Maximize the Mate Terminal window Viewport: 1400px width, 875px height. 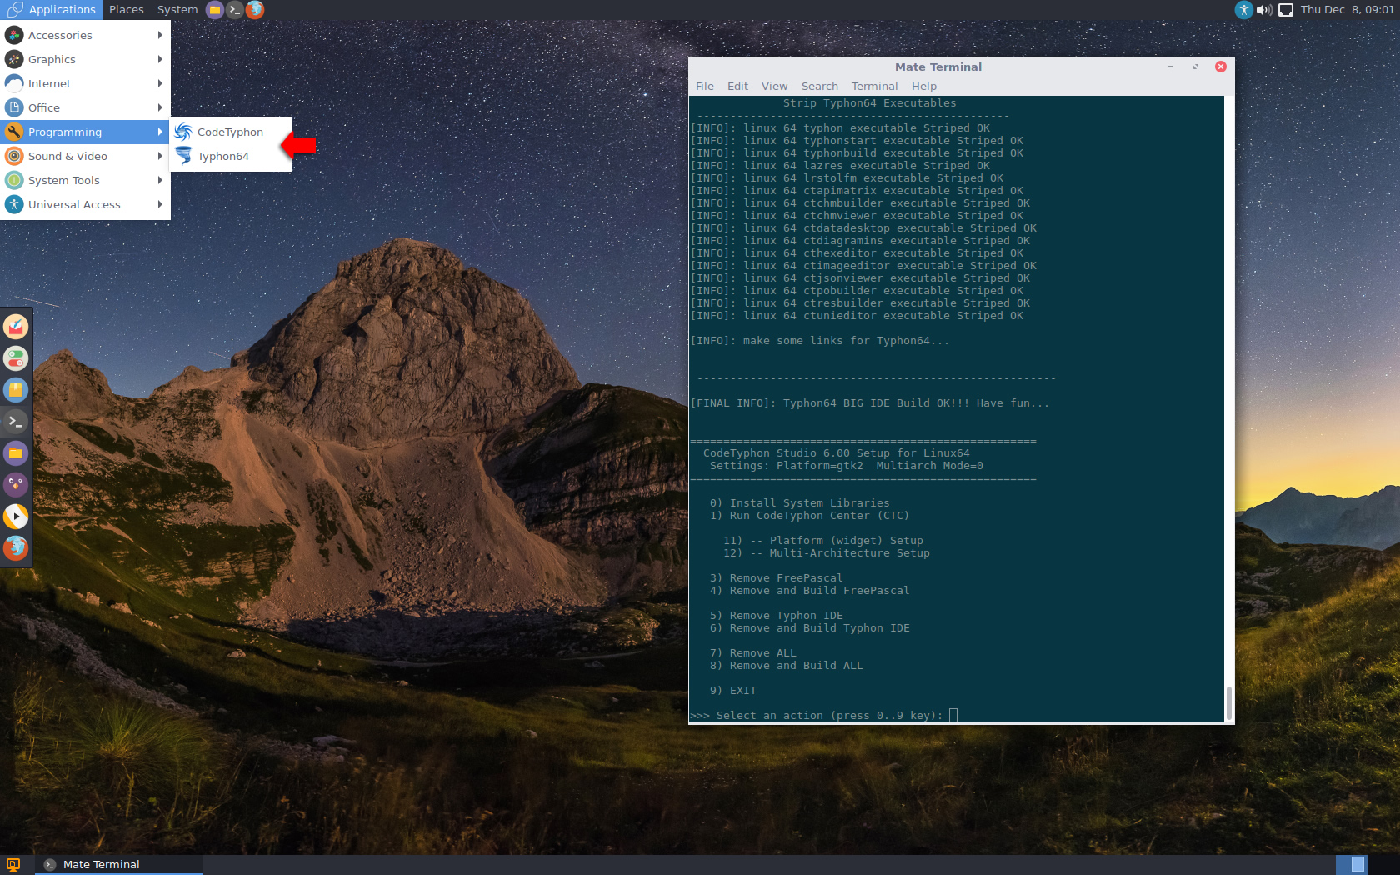pyautogui.click(x=1196, y=67)
